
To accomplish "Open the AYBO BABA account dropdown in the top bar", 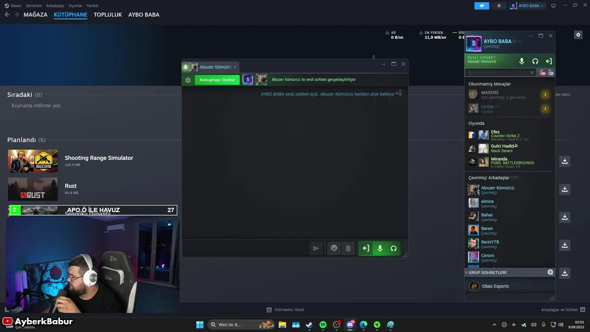I will coord(527,6).
